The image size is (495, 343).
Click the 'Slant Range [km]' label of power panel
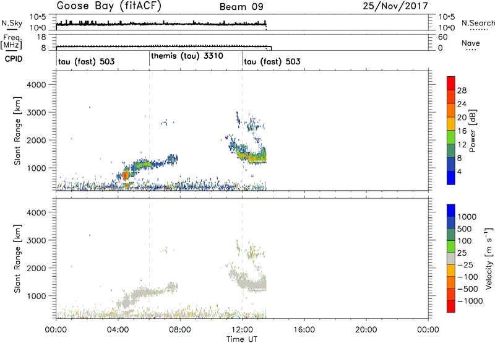[x=17, y=131]
